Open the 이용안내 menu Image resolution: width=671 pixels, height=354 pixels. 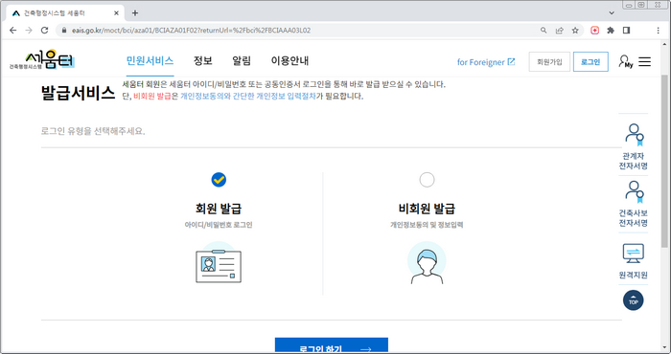(289, 60)
